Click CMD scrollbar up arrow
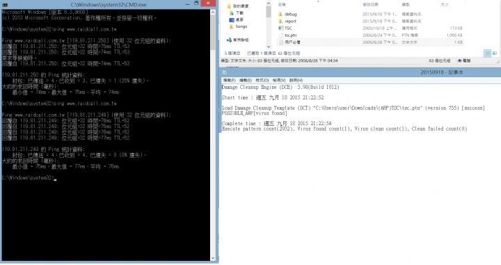The height and width of the screenshot is (265, 501). (213, 13)
